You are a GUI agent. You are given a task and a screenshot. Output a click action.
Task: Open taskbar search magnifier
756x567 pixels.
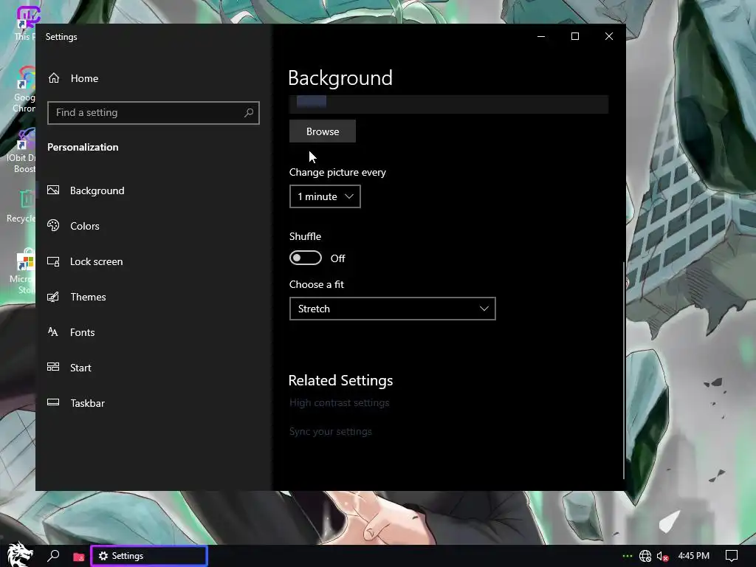tap(53, 556)
